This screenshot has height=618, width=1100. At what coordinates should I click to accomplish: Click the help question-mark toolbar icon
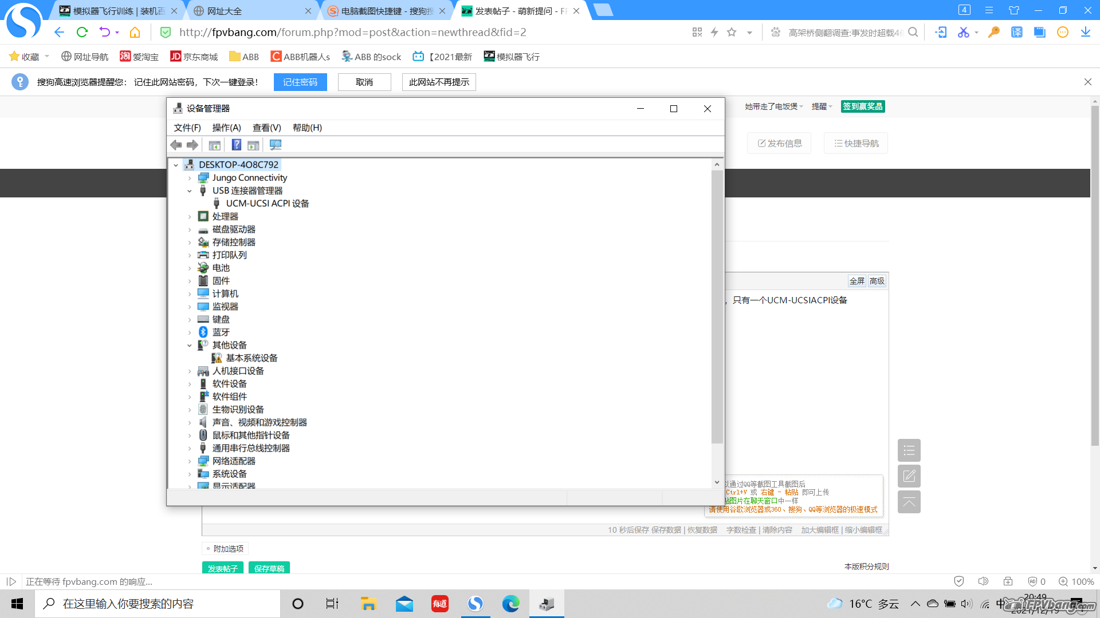click(x=236, y=145)
